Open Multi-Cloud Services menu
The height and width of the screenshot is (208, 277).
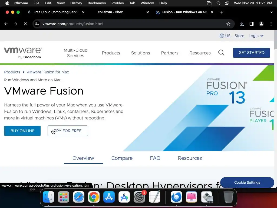(75, 53)
